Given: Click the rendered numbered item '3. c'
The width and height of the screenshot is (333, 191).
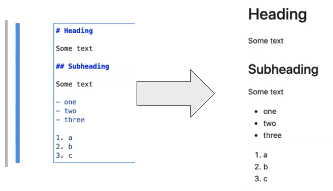Looking at the screenshot, I should [261, 179].
